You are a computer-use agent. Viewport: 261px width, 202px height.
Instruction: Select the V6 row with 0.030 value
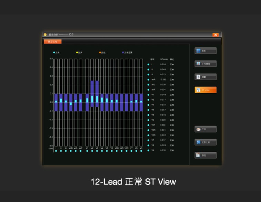tap(161, 120)
